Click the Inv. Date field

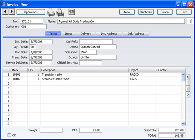(41, 42)
